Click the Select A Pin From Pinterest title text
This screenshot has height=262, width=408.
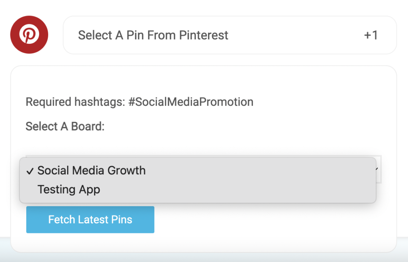point(153,35)
